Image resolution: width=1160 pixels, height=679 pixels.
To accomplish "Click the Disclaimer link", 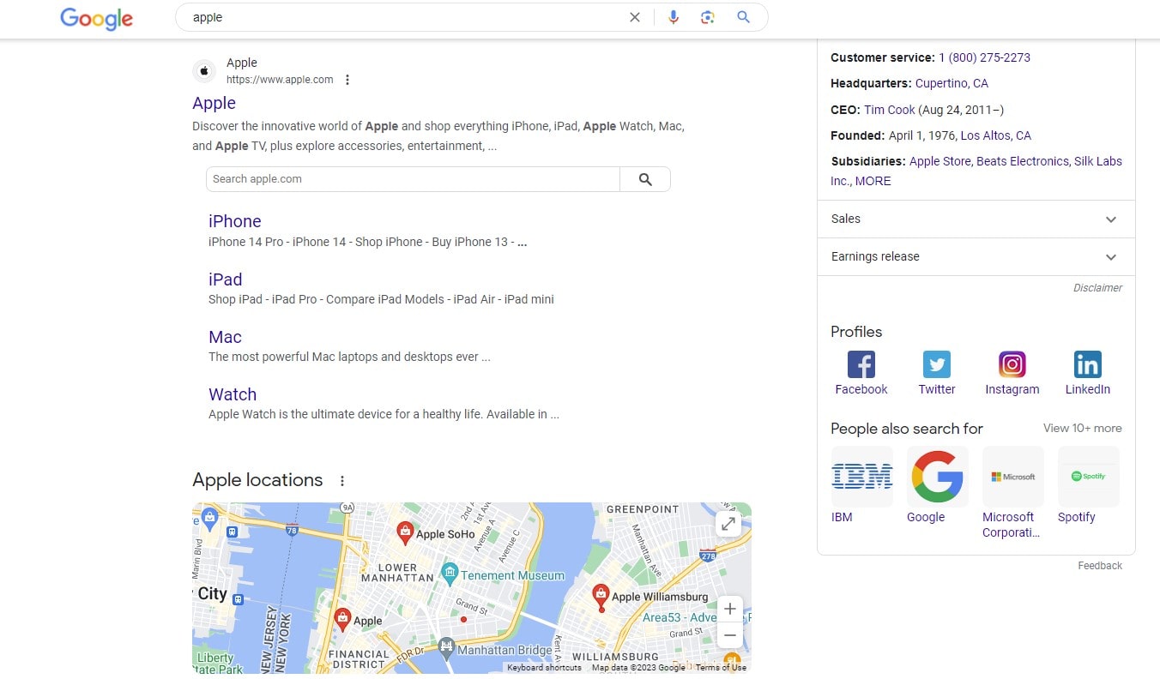I will tap(1097, 288).
